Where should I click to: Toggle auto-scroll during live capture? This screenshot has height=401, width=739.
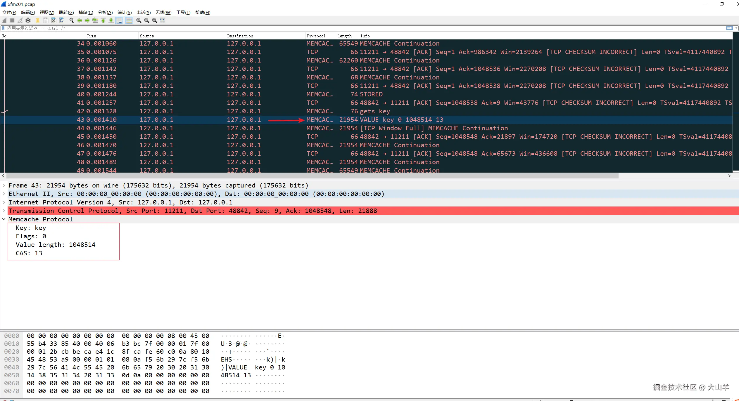pos(119,20)
